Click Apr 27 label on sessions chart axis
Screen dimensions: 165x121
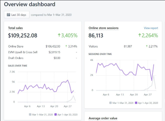(148, 94)
